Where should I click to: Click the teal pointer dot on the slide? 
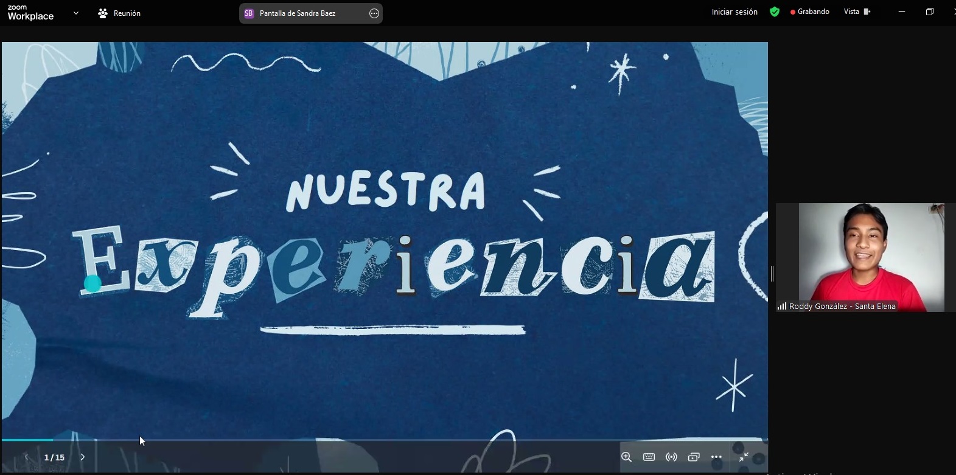point(92,283)
